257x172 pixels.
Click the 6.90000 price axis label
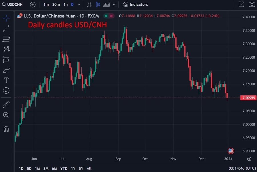pos(249,151)
